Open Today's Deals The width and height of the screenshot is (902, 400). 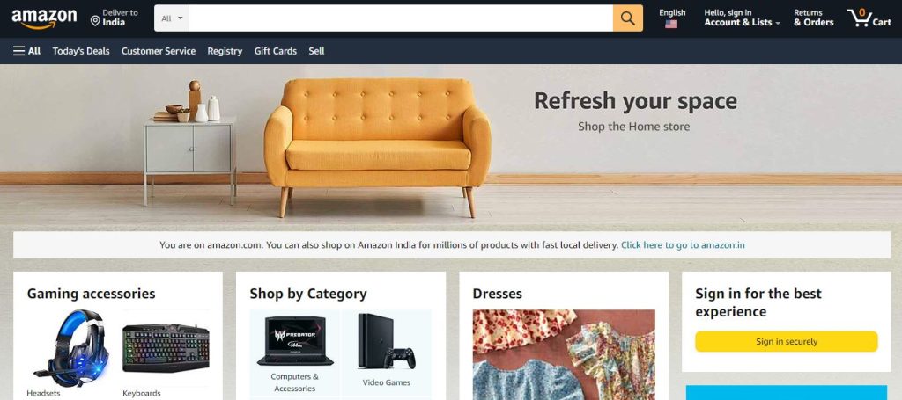[x=81, y=51]
